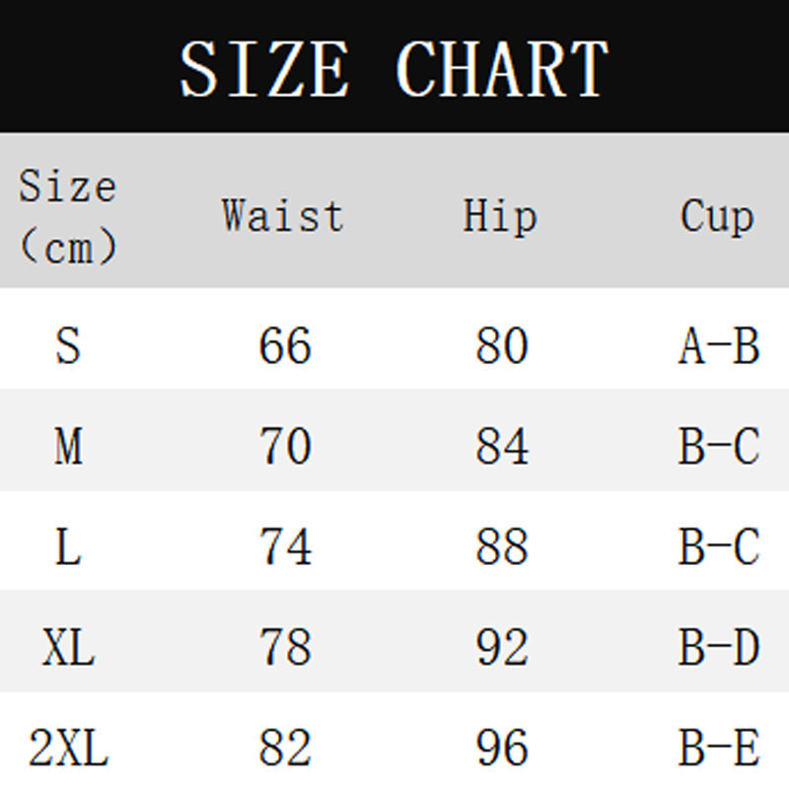Select the XL size row label
Viewport: 789px width, 789px height.
pyautogui.click(x=67, y=648)
